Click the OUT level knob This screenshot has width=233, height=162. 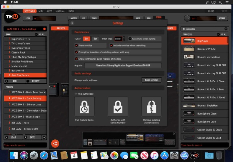pyautogui.click(x=187, y=18)
